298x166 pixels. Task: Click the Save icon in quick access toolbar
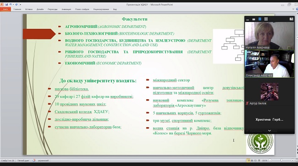(7, 5)
